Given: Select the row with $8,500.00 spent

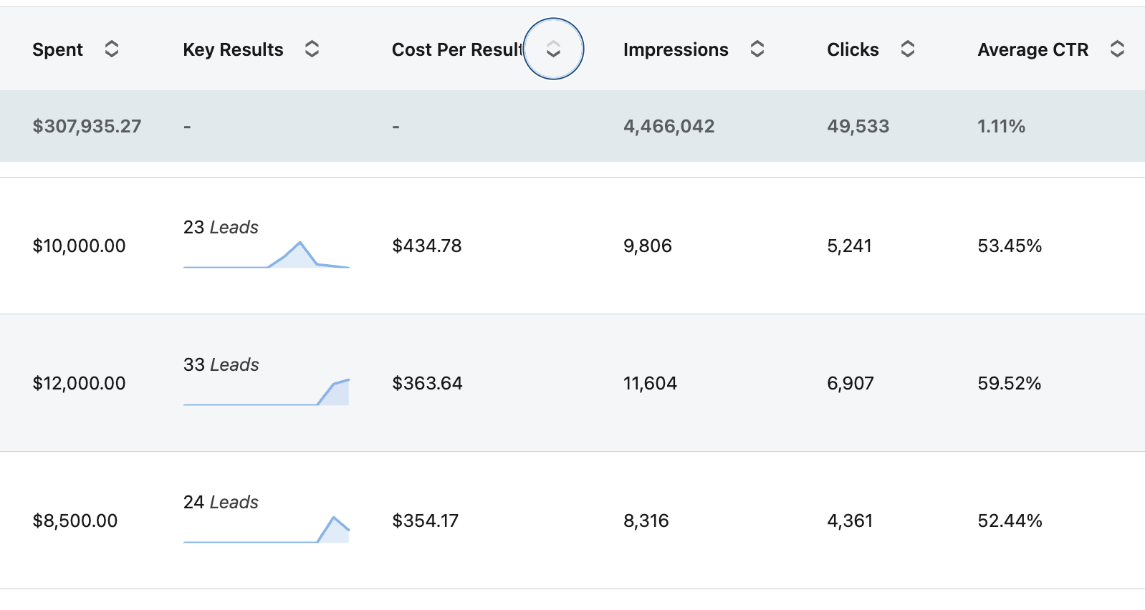Looking at the screenshot, I should click(x=75, y=521).
